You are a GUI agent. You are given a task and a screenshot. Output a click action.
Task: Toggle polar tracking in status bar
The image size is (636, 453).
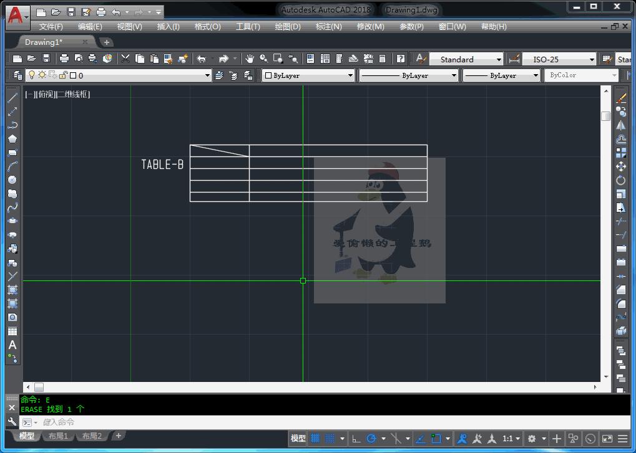(x=372, y=438)
